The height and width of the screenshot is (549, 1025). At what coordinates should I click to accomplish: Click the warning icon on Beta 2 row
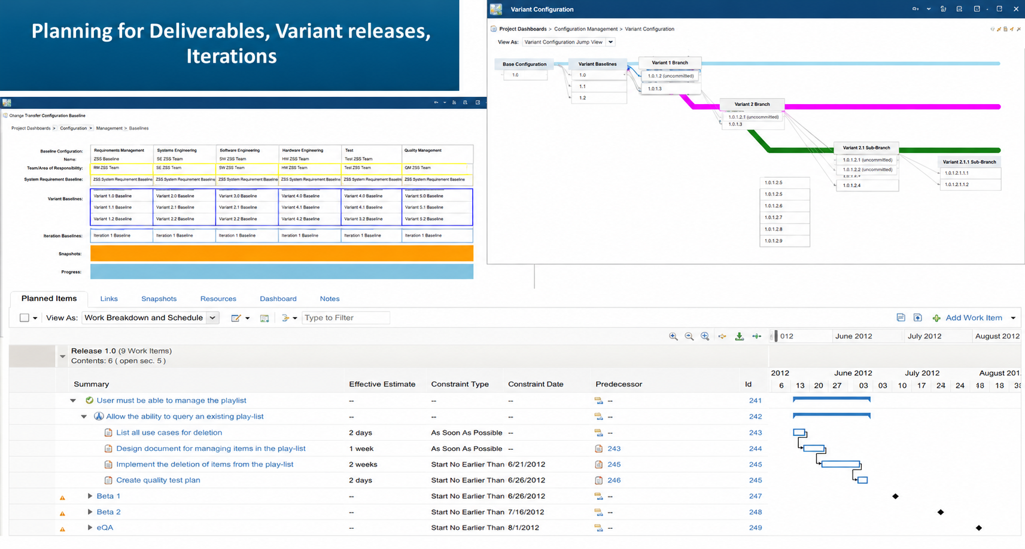[x=62, y=514]
